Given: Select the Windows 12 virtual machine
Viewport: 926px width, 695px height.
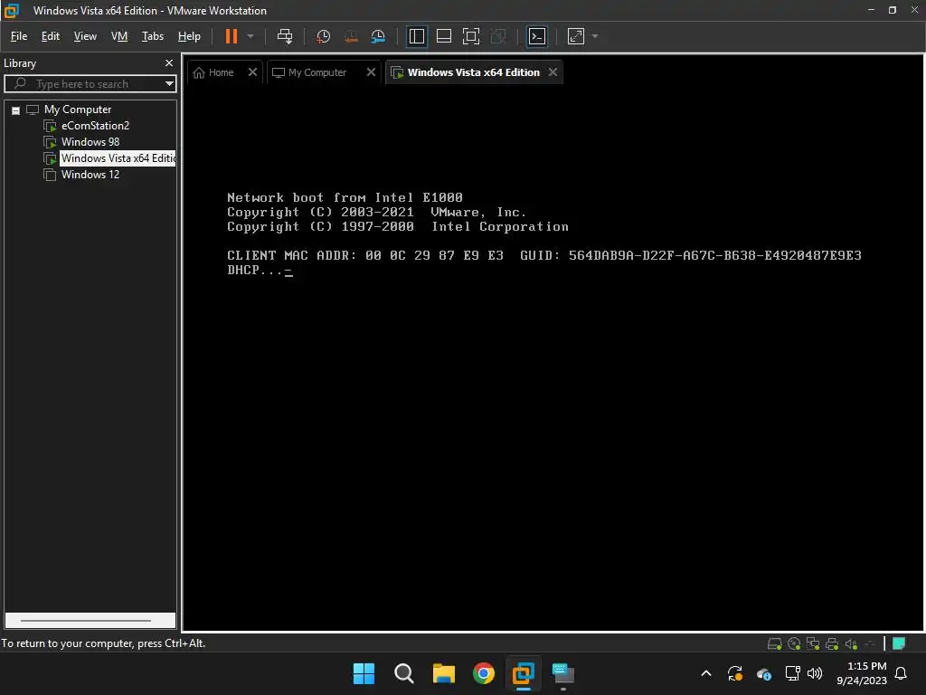Looking at the screenshot, I should tap(90, 175).
